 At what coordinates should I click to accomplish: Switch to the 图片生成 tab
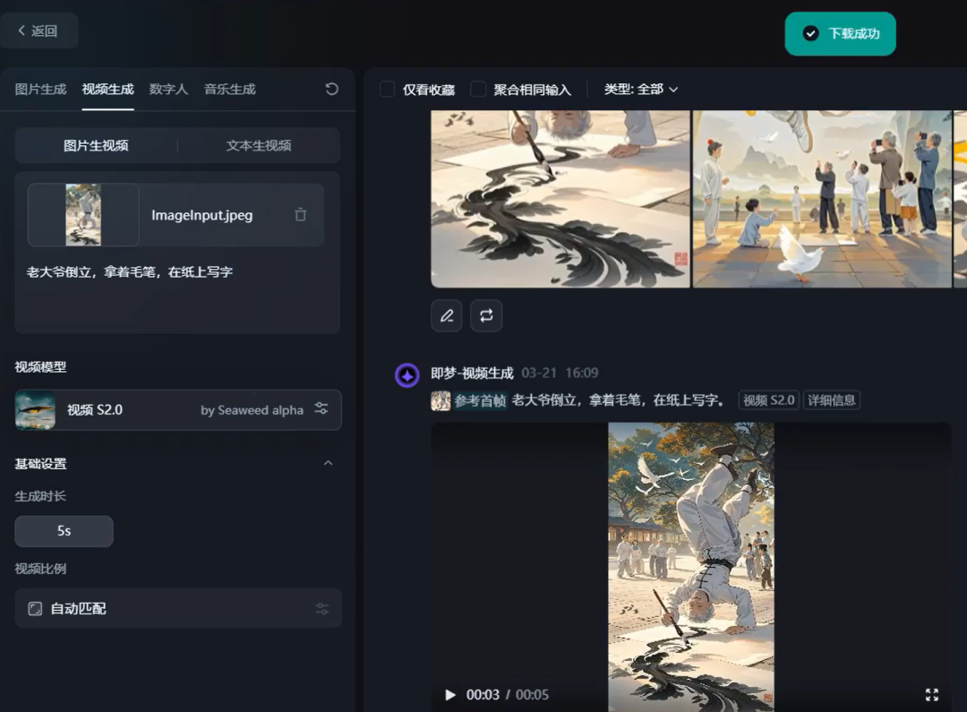(x=40, y=89)
